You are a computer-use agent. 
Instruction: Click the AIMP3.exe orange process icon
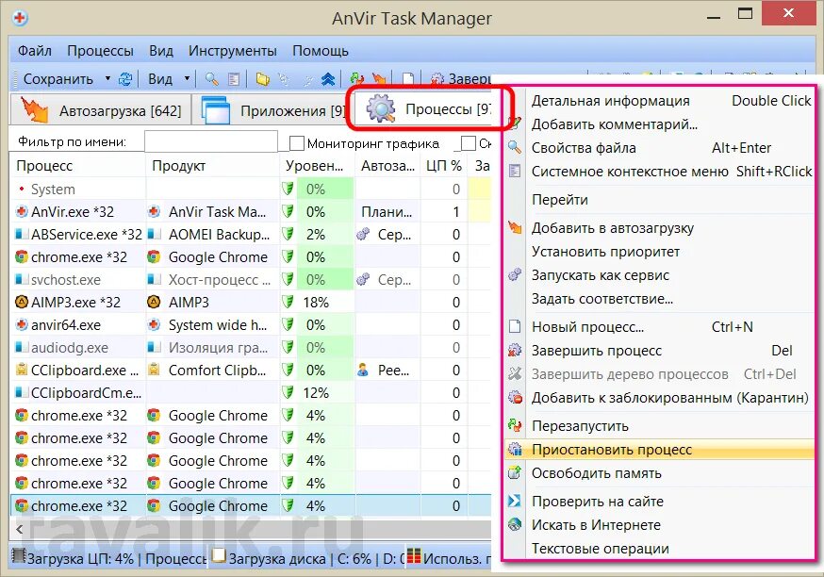pyautogui.click(x=22, y=302)
